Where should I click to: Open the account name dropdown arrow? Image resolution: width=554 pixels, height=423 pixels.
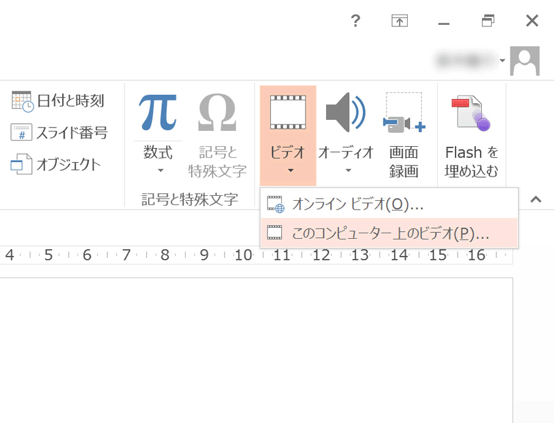pos(503,62)
